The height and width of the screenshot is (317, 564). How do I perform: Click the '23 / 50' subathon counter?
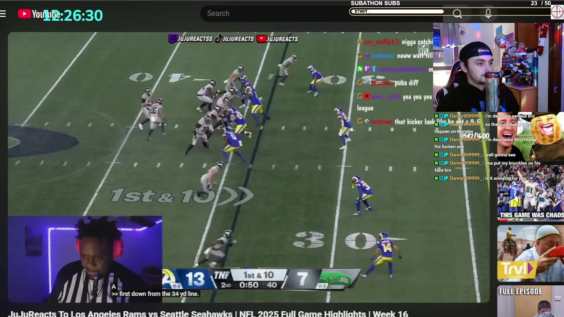(541, 3)
